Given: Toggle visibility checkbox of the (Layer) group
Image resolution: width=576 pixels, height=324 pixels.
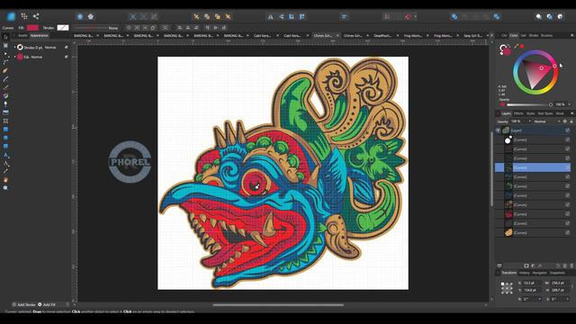Looking at the screenshot, I should (x=568, y=130).
